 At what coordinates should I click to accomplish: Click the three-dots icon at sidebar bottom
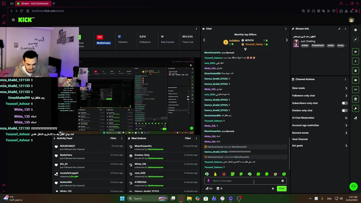click(x=355, y=118)
